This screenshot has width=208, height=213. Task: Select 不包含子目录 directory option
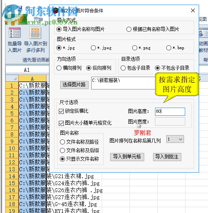point(172,68)
